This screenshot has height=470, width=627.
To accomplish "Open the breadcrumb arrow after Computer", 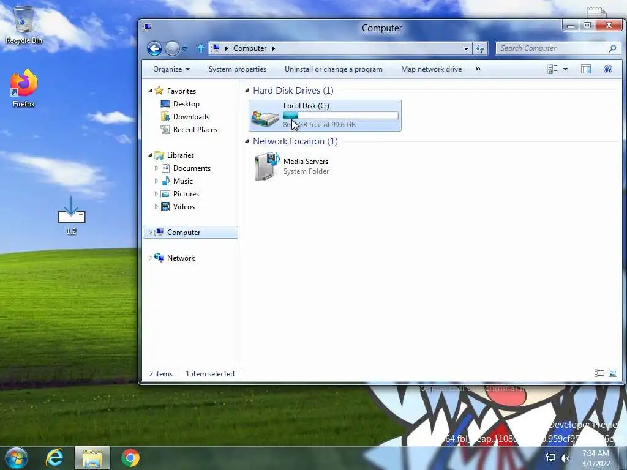I will [x=274, y=48].
